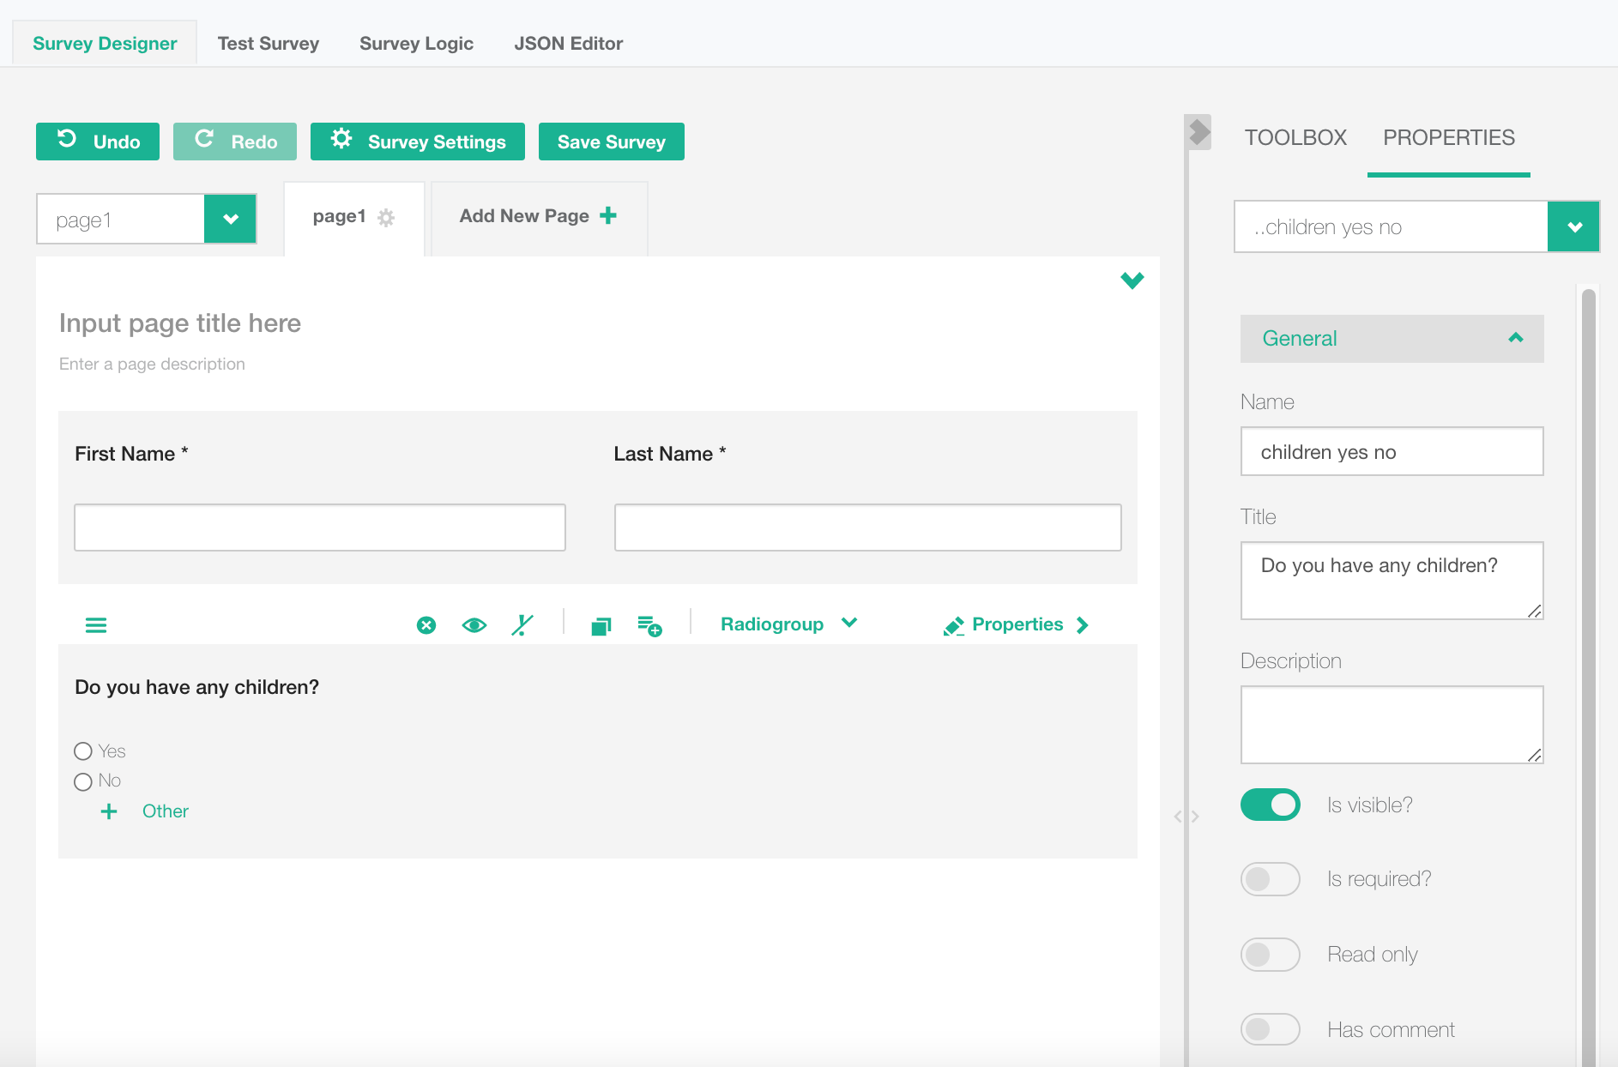Open the page1 selector dropdown
The width and height of the screenshot is (1618, 1067).
point(230,220)
